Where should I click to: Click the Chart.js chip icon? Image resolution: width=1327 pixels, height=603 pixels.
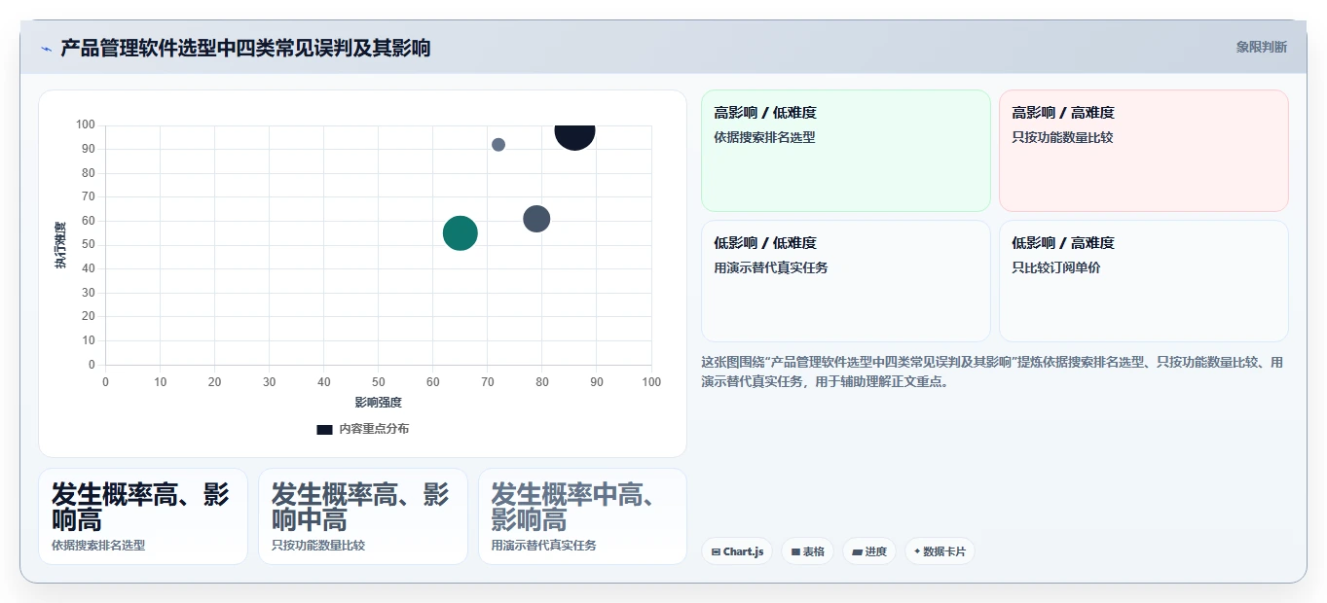(717, 551)
